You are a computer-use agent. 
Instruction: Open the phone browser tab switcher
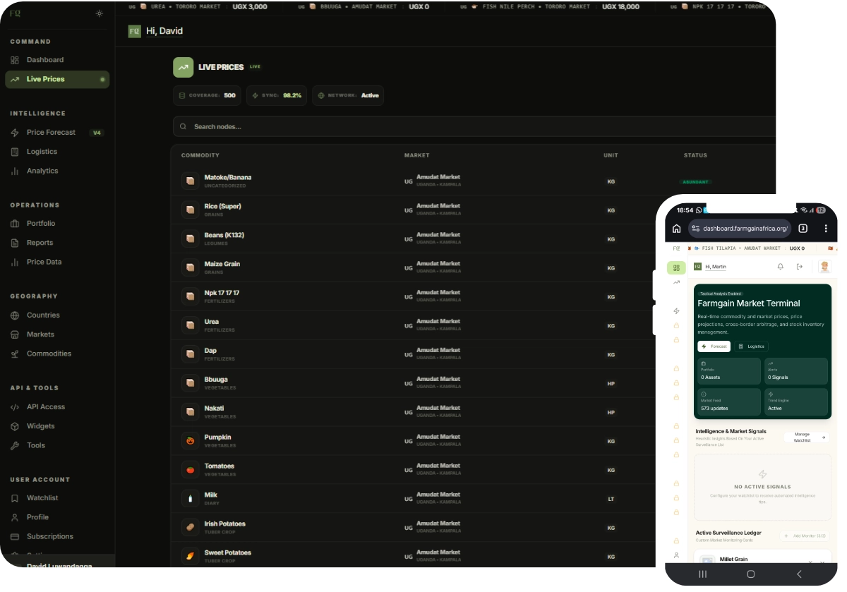(803, 229)
